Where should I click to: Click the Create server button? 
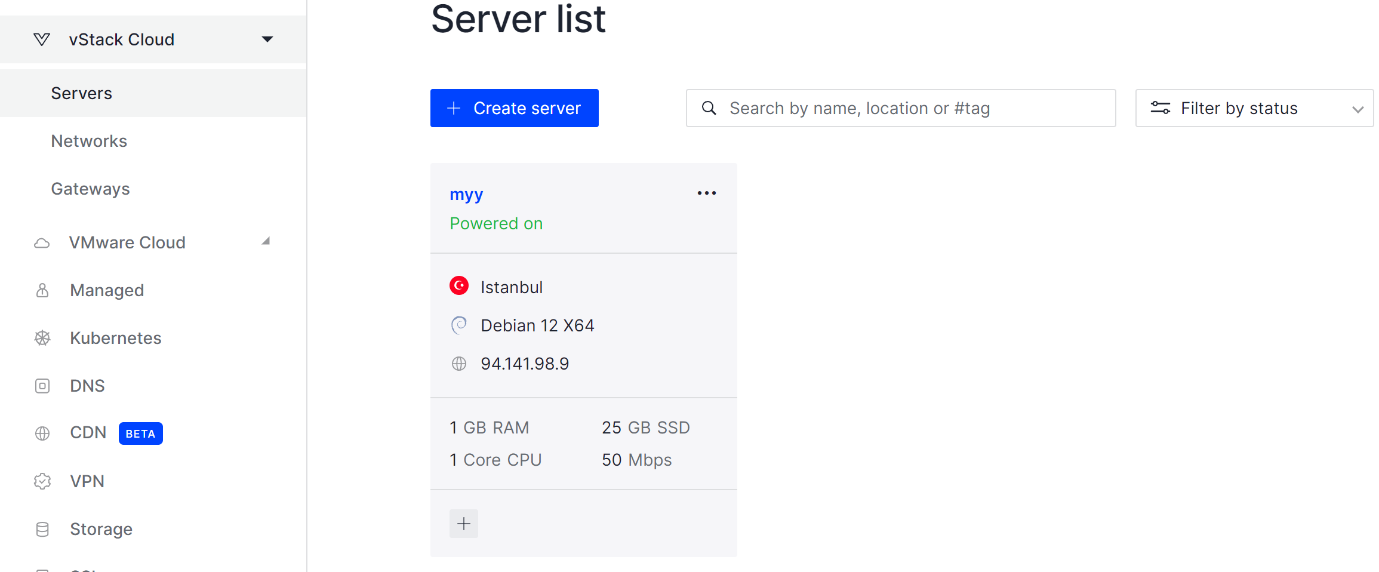pos(515,108)
